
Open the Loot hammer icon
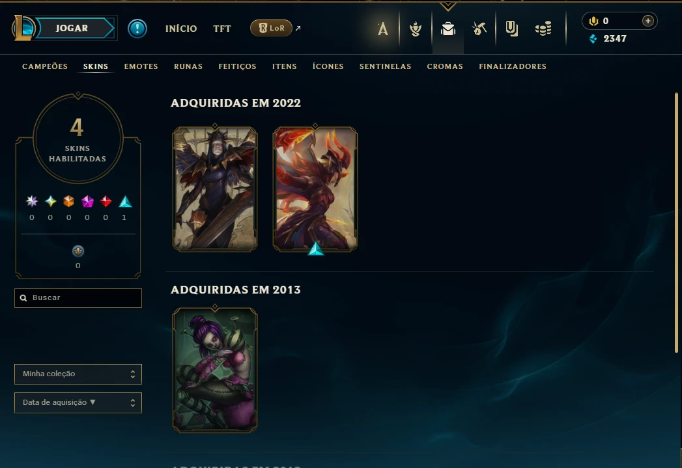479,29
